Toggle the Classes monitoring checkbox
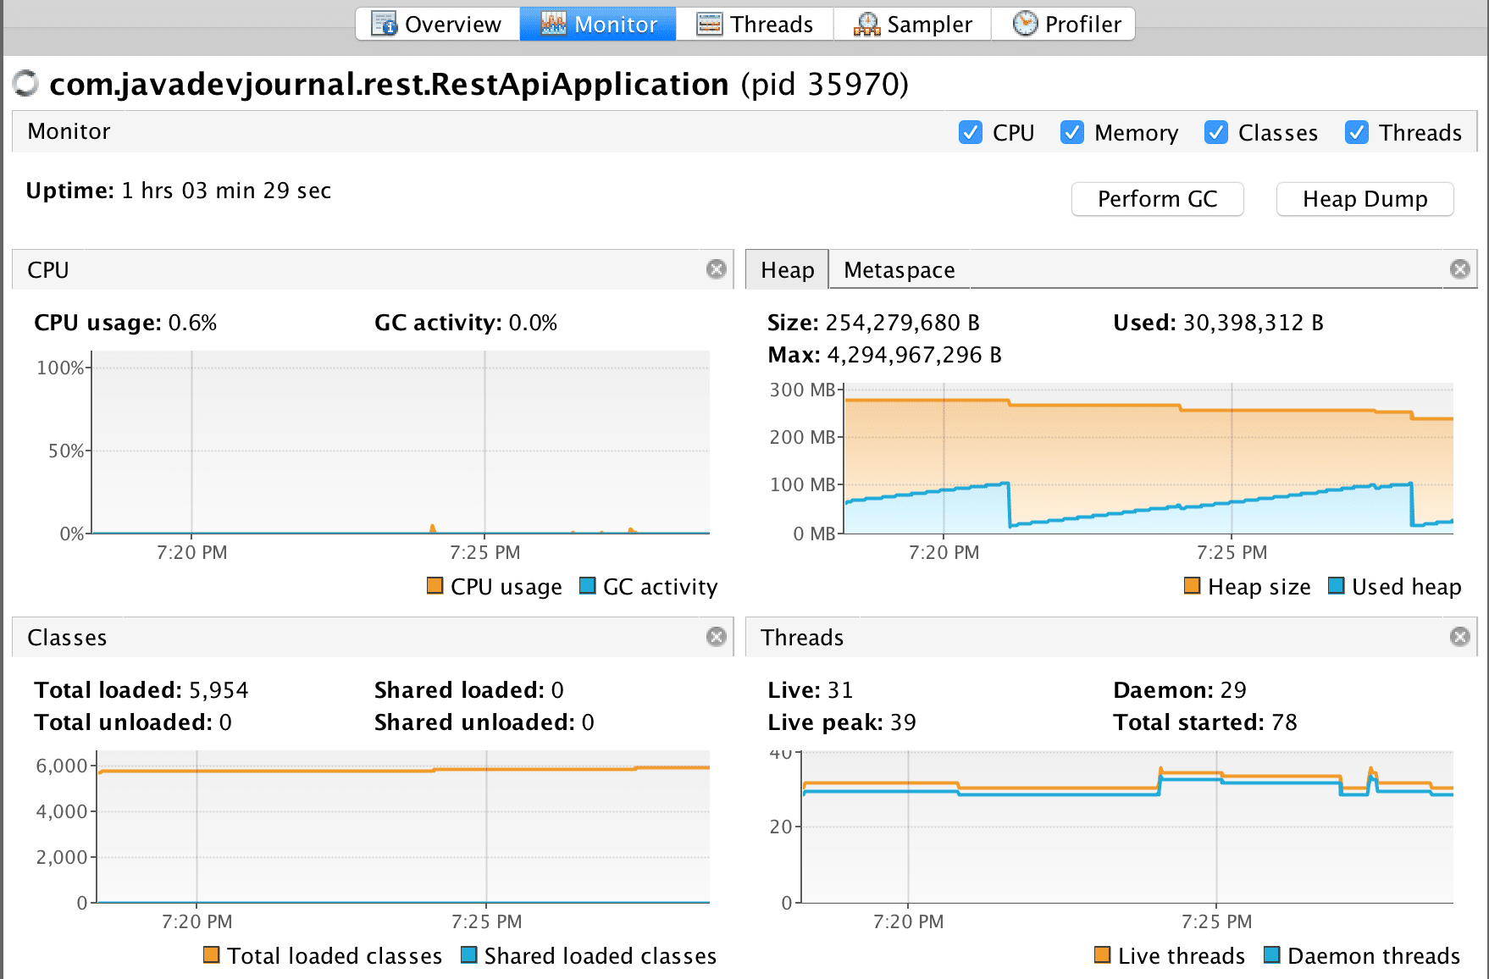 point(1215,132)
